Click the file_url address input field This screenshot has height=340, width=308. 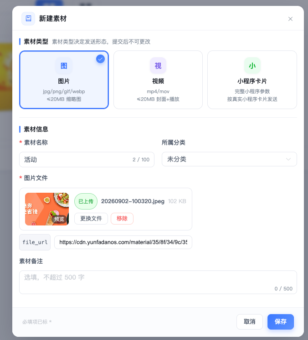123,242
